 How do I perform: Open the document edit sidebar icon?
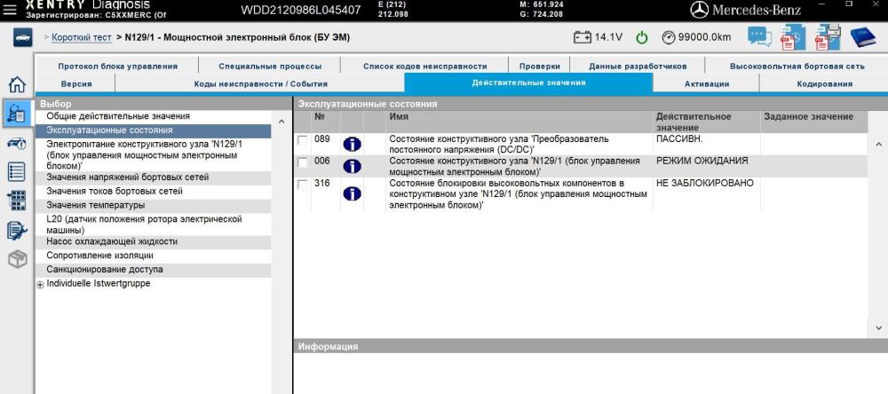pos(17,231)
